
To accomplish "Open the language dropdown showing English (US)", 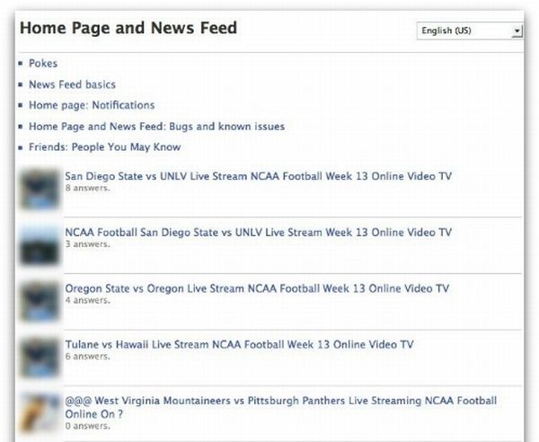I will [470, 31].
